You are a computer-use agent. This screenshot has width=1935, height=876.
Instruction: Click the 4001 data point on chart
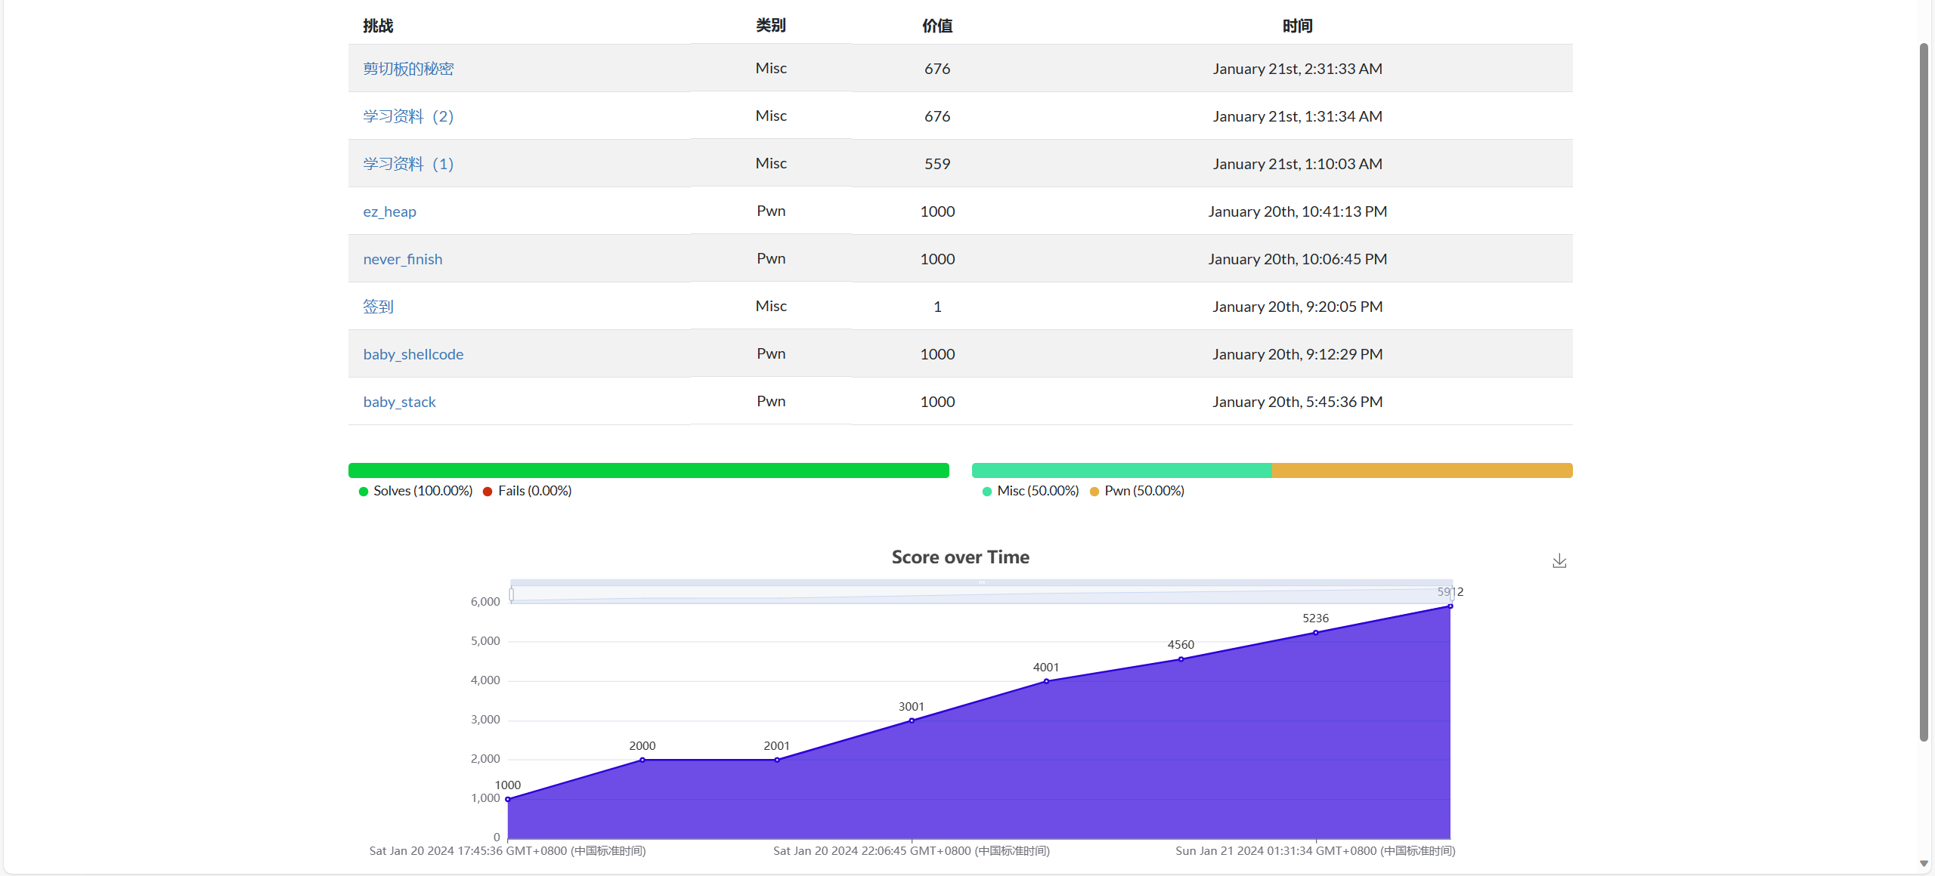point(1046,681)
